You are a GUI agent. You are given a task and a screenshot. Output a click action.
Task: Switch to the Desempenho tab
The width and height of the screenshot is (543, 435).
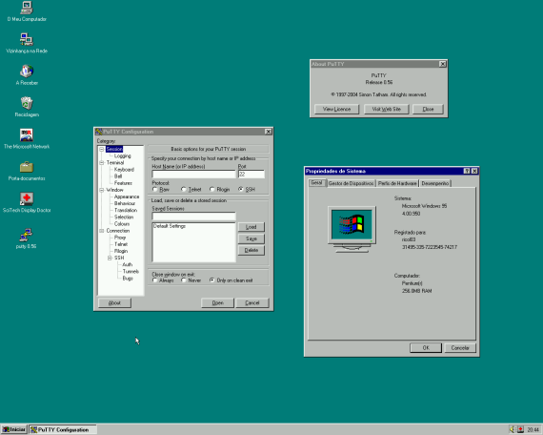(435, 183)
